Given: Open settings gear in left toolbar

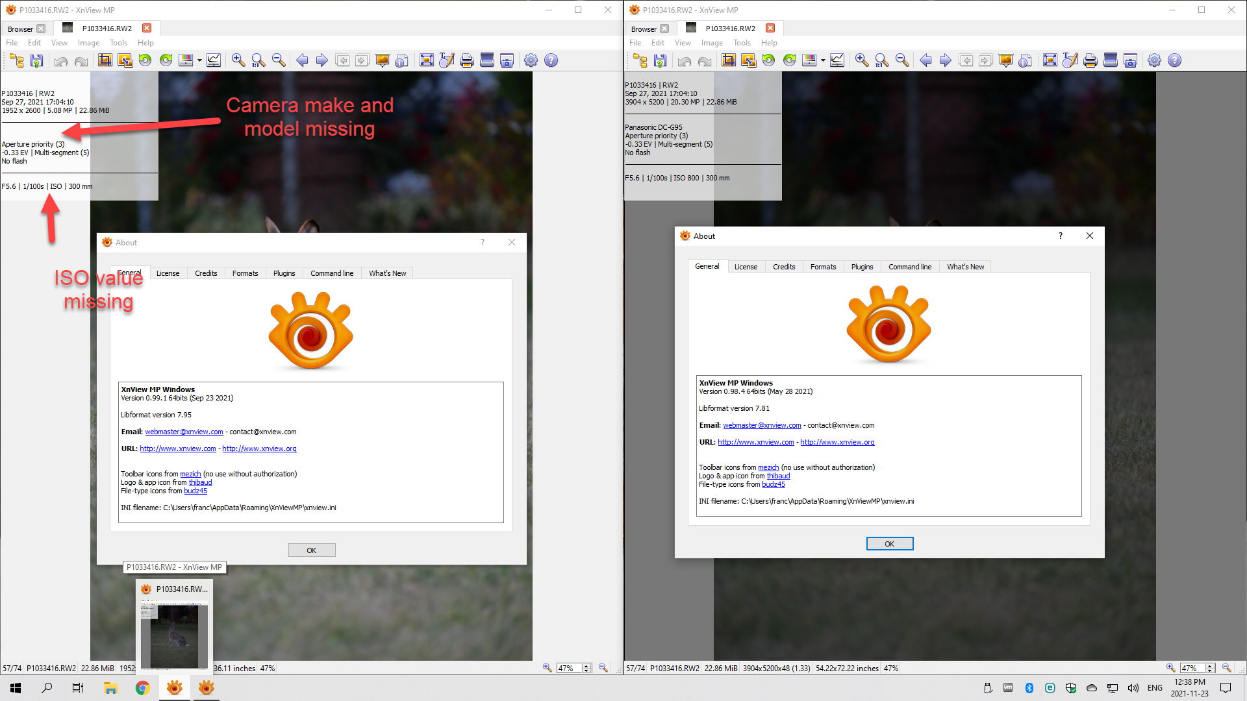Looking at the screenshot, I should click(531, 60).
